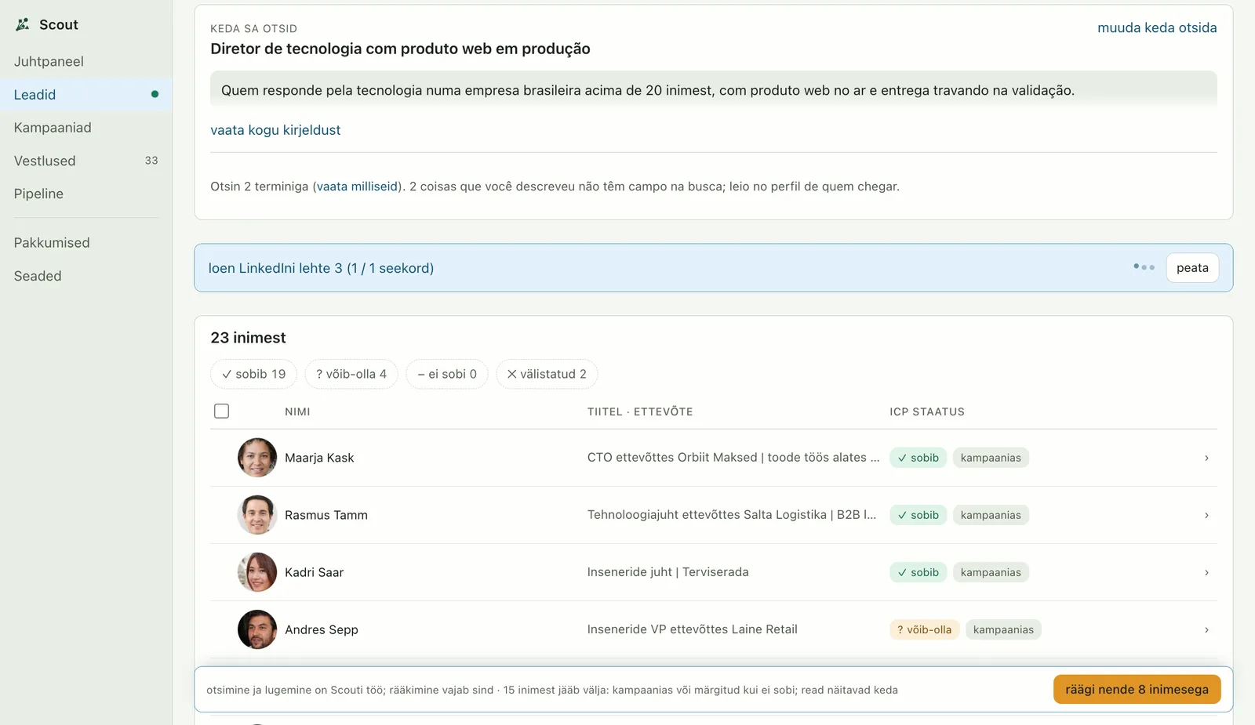
Task: Click the NIMI column header
Action: pyautogui.click(x=297, y=411)
